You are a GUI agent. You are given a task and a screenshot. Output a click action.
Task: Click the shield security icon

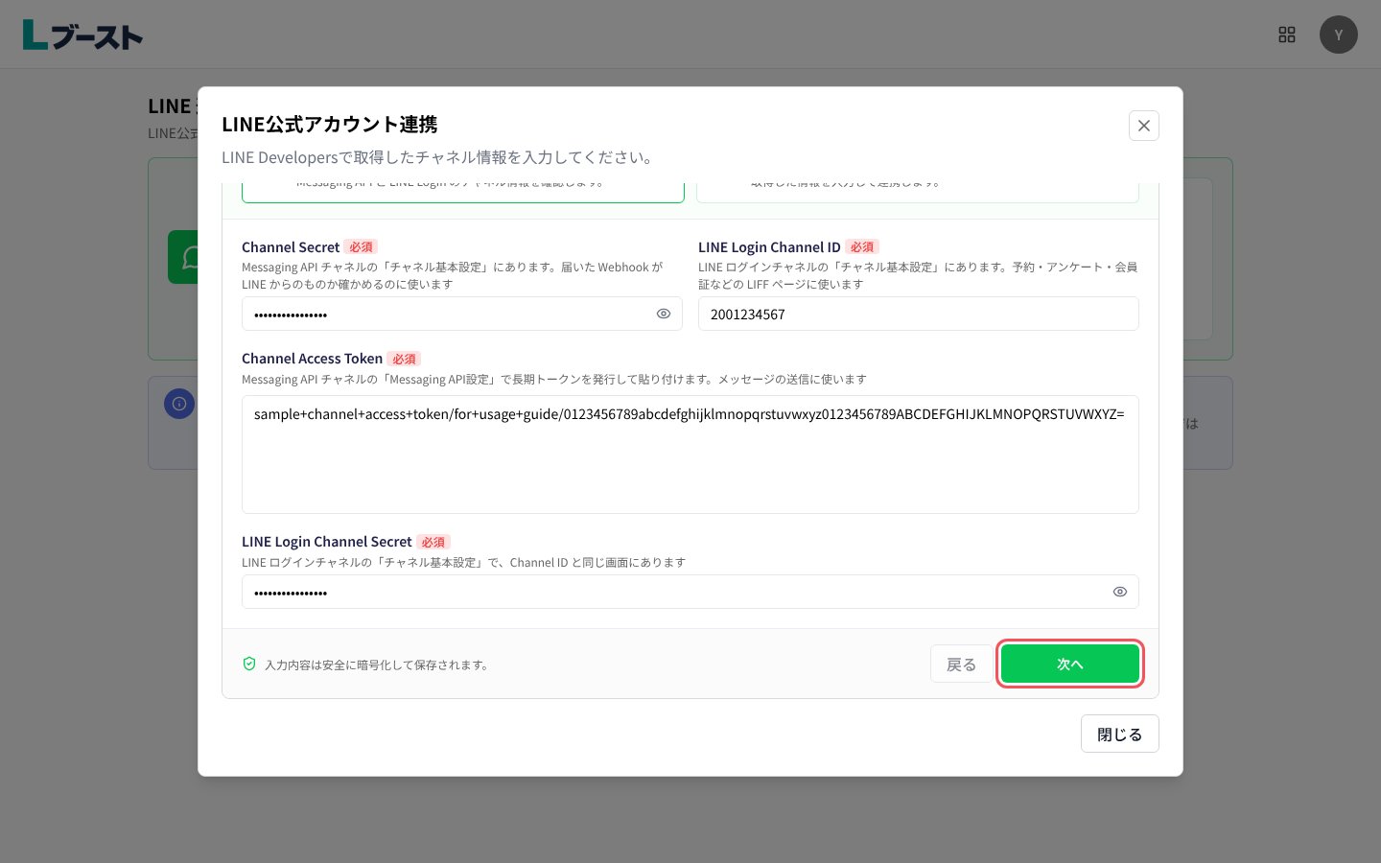coord(249,664)
